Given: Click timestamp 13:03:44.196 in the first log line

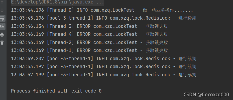Looking at the screenshot, I should click(27, 10).
